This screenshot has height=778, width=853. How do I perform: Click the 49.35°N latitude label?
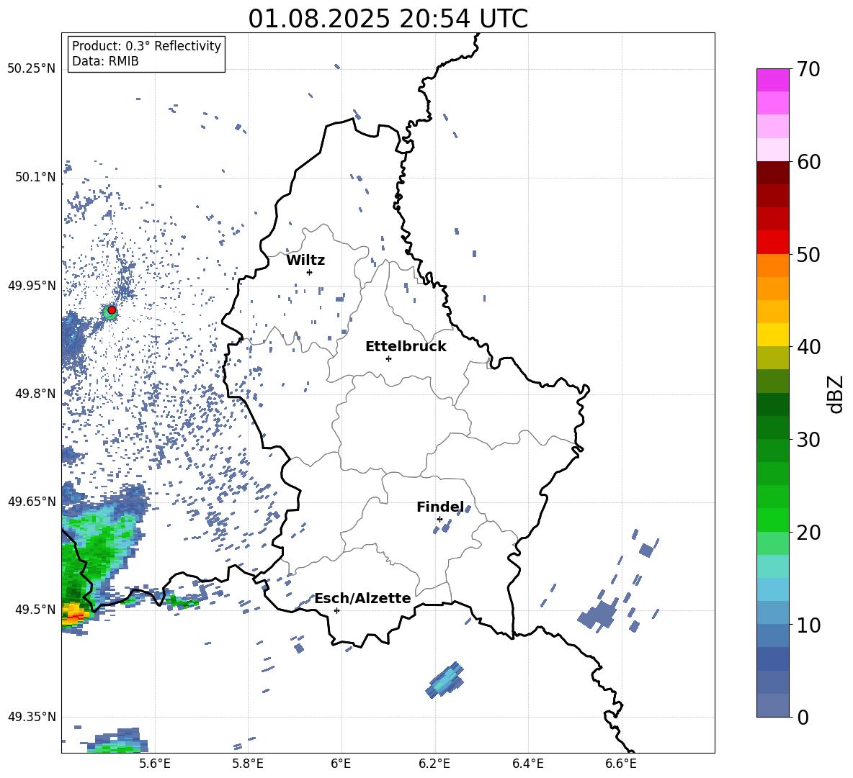point(32,717)
